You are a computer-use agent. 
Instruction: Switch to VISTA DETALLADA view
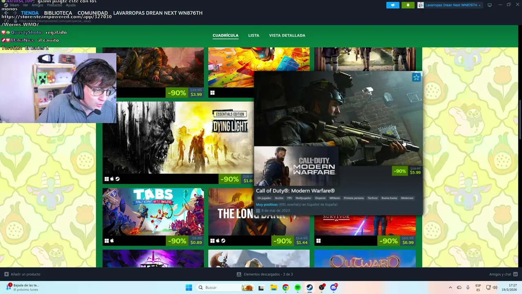click(287, 36)
